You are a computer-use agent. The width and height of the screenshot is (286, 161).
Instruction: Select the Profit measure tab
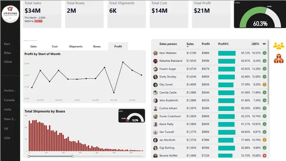pyautogui.click(x=118, y=47)
